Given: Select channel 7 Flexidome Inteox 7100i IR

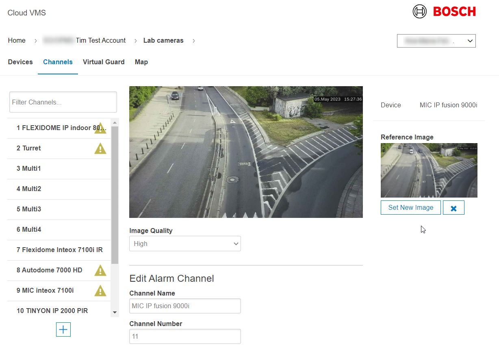Looking at the screenshot, I should (59, 250).
